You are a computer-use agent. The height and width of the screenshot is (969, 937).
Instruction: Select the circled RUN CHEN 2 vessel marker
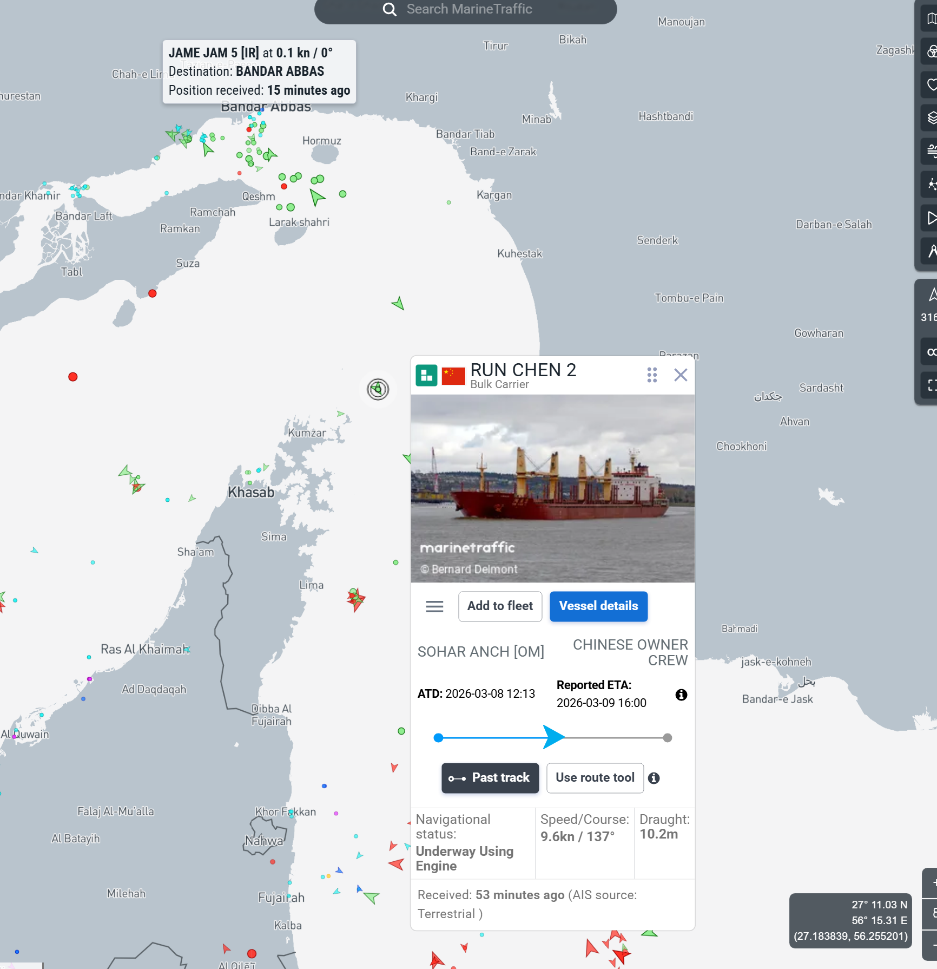coord(378,389)
